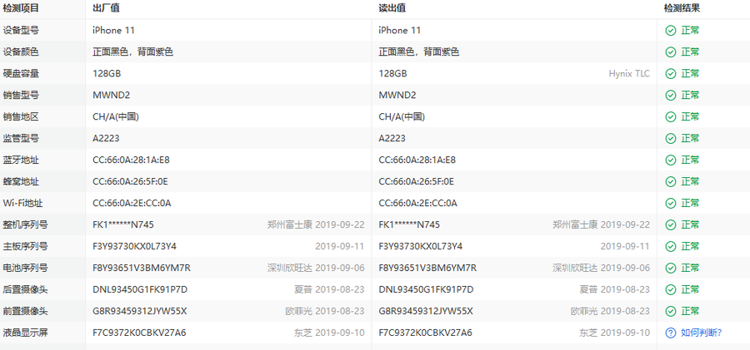This screenshot has width=750, height=350.
Task: Click the 检测项目 column header
Action: 21,8
